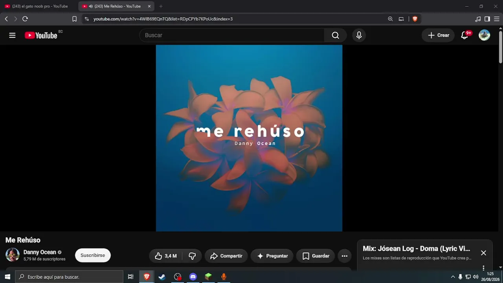Go forward in the browser
This screenshot has width=503, height=283.
click(16, 19)
